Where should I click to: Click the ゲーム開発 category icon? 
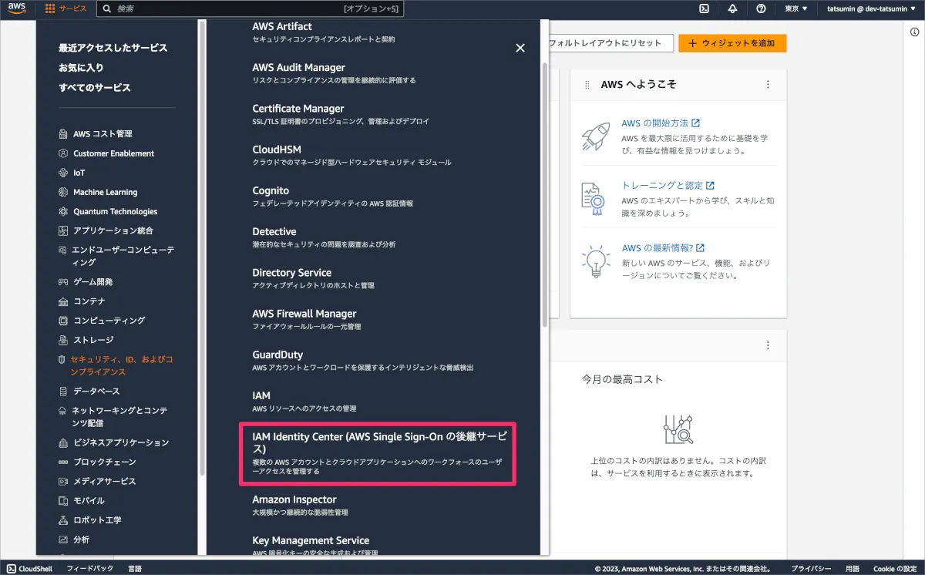64,282
